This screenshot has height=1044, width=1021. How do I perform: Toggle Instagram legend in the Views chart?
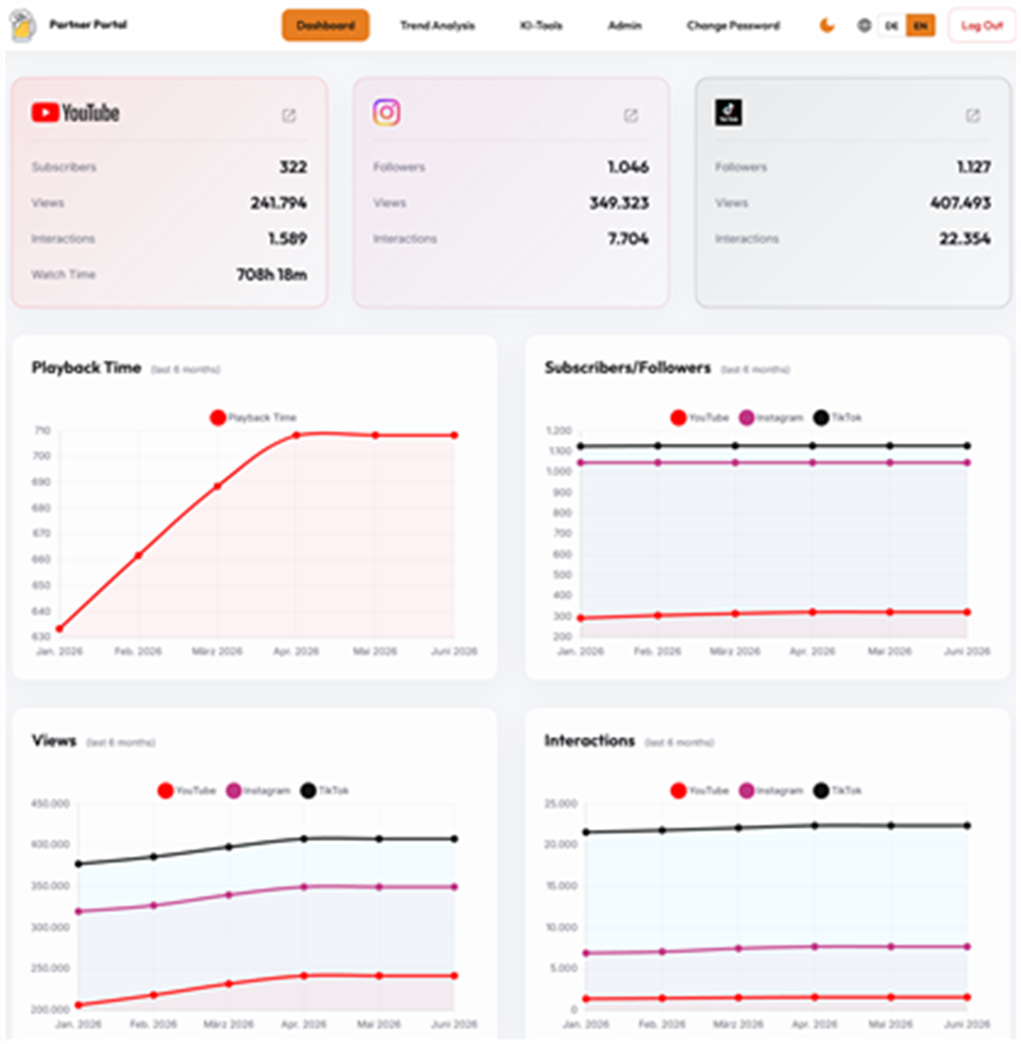257,791
